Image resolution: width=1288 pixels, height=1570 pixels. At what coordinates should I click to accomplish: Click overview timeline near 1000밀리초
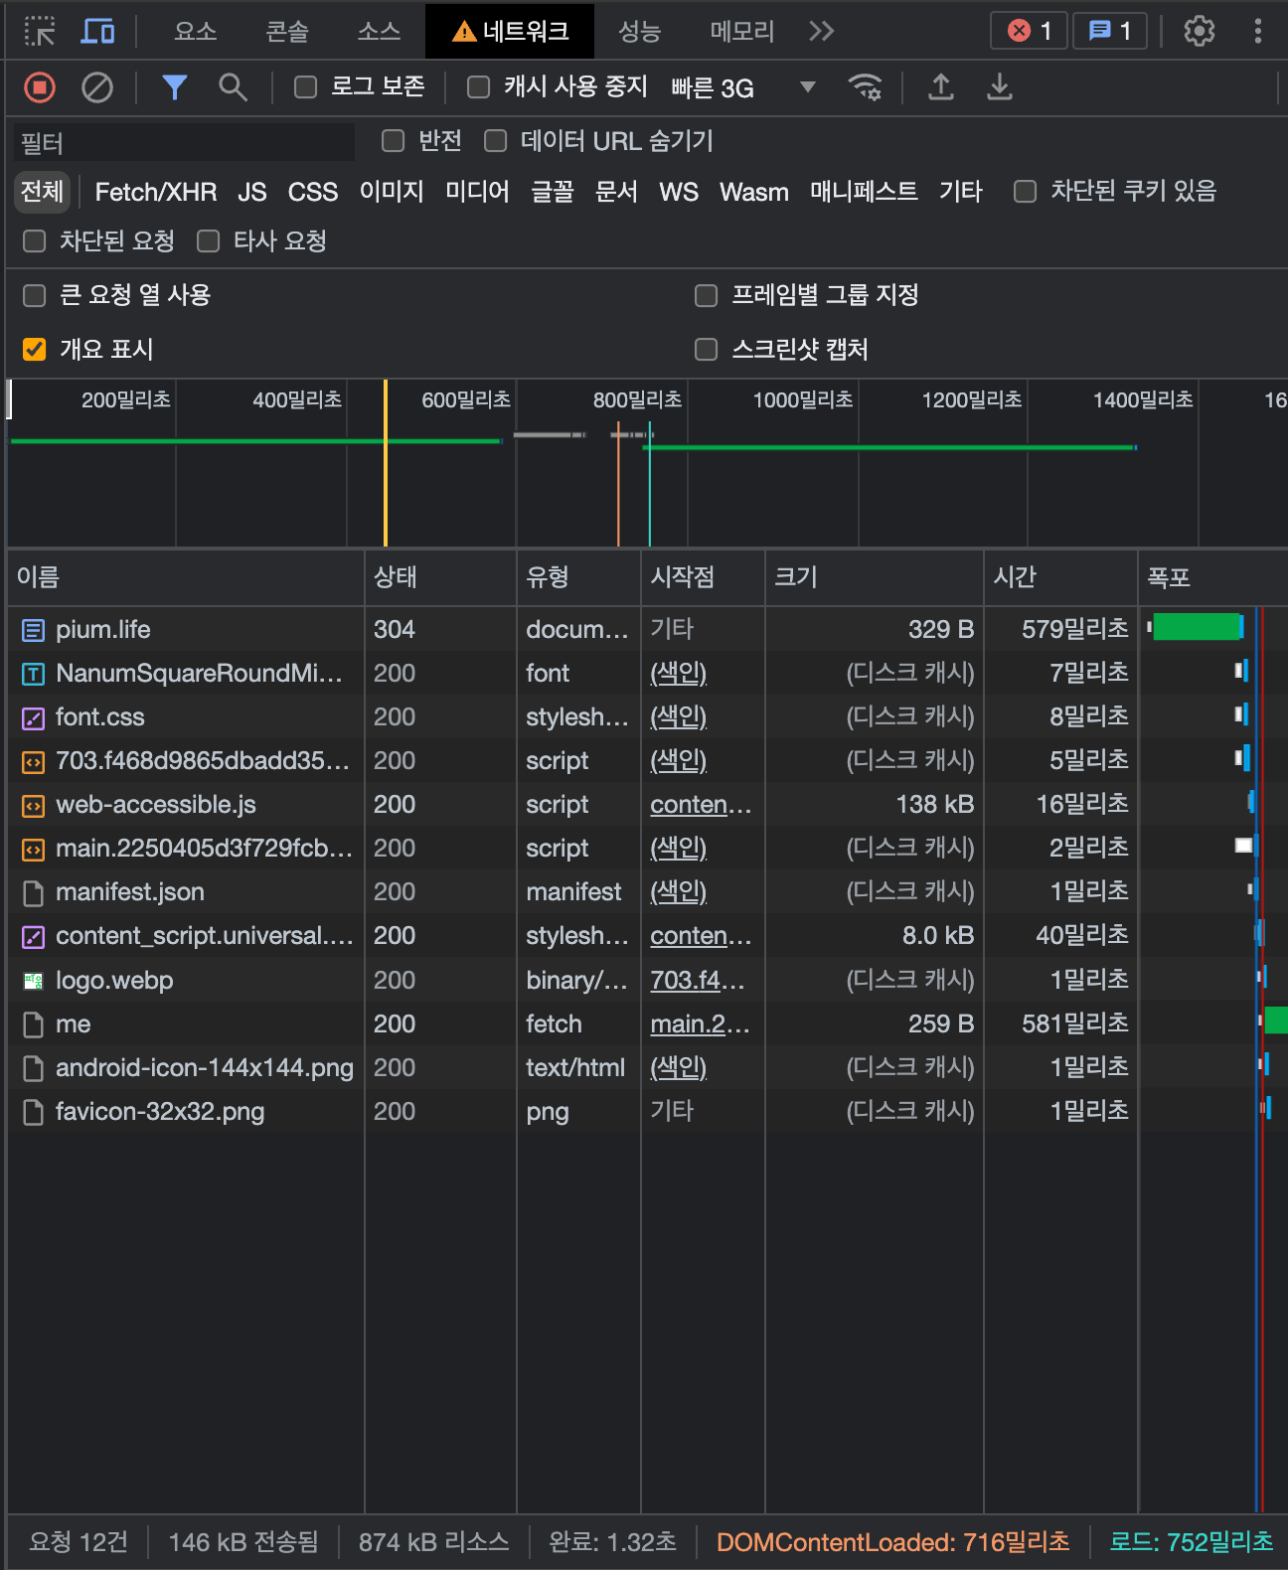pos(803,400)
